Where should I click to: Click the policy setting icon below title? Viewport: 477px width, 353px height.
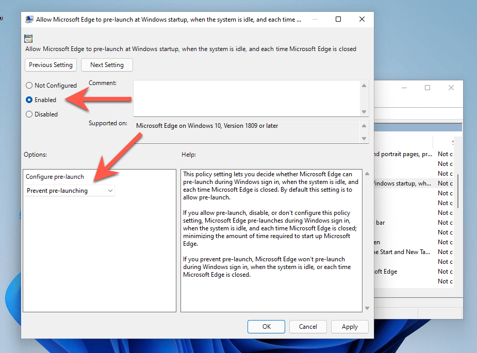(x=28, y=39)
